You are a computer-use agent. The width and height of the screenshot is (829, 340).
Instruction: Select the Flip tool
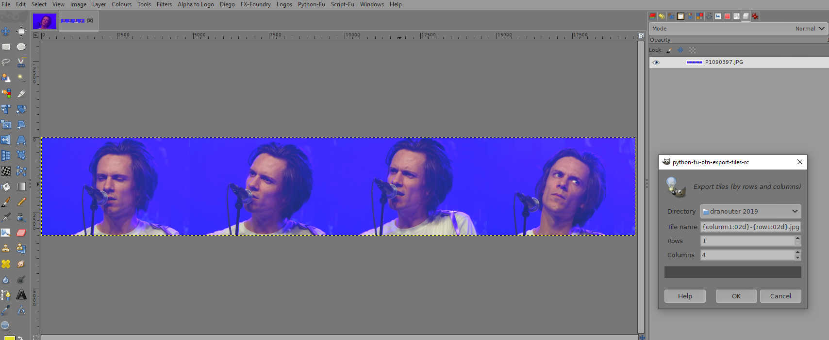(6, 140)
